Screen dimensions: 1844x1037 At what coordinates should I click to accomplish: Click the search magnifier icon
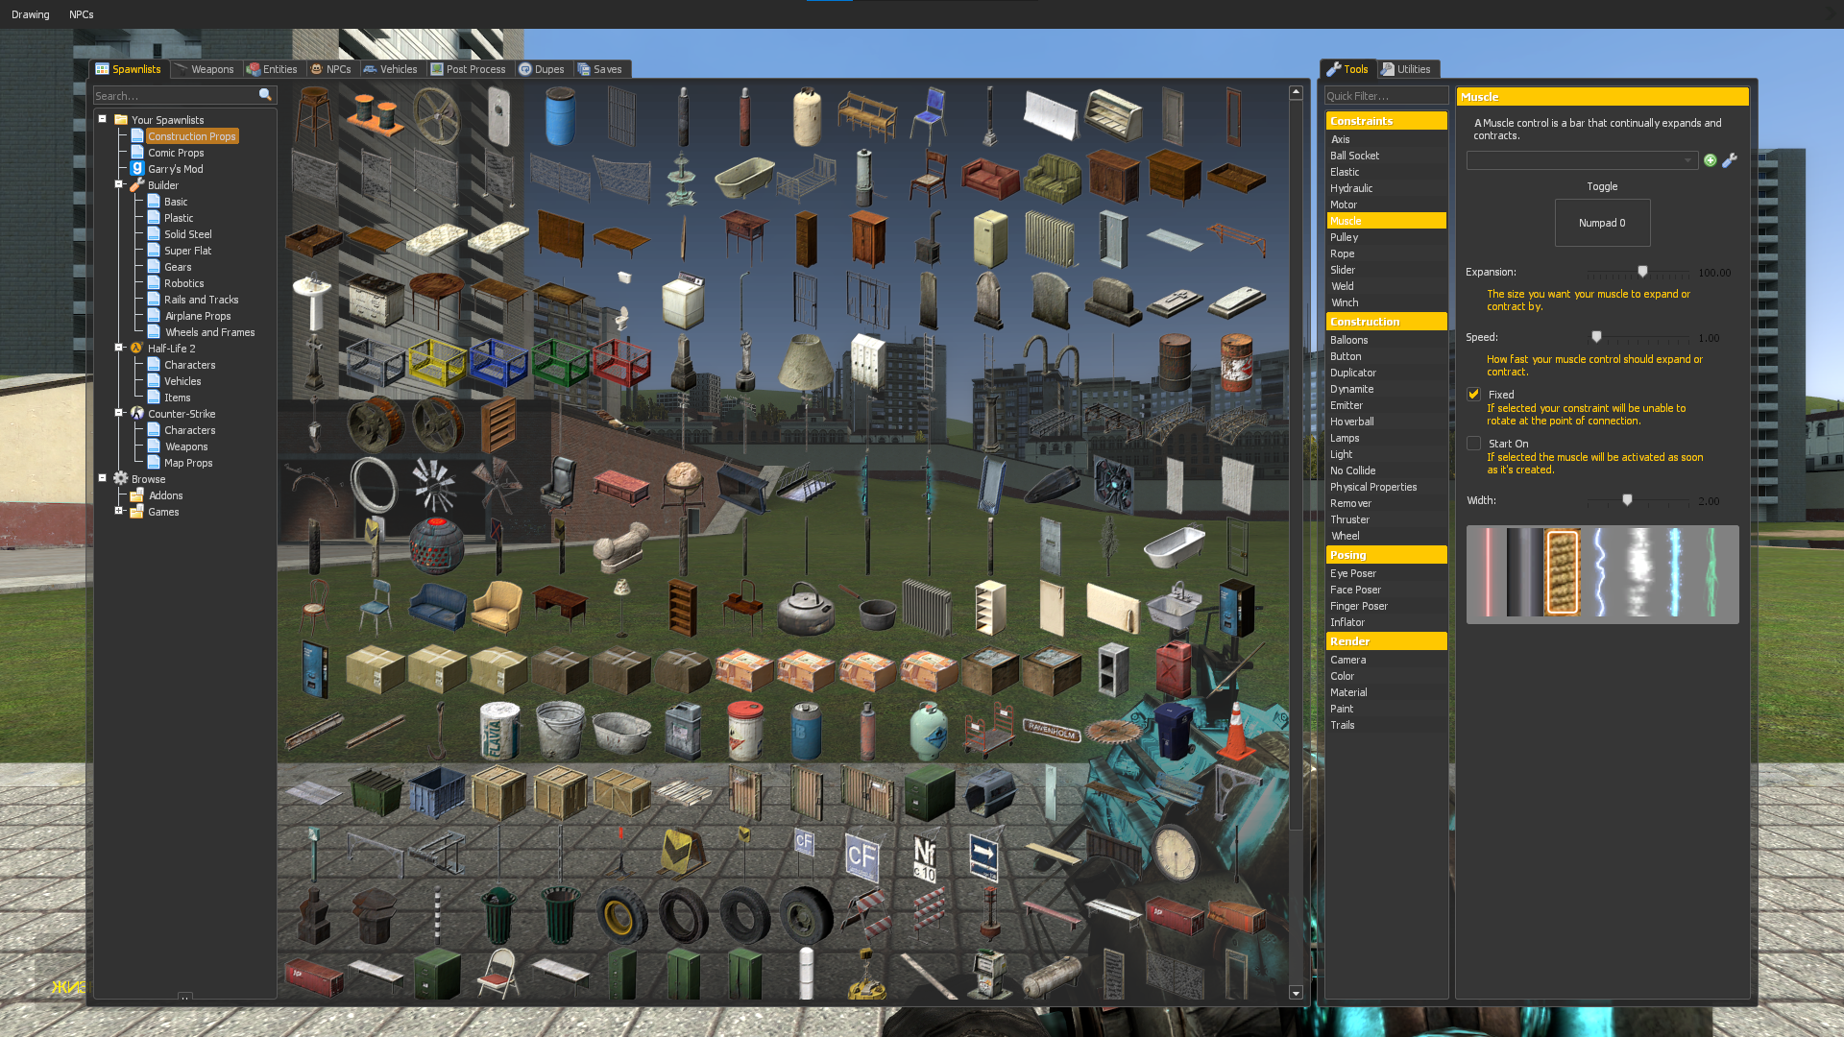[265, 95]
